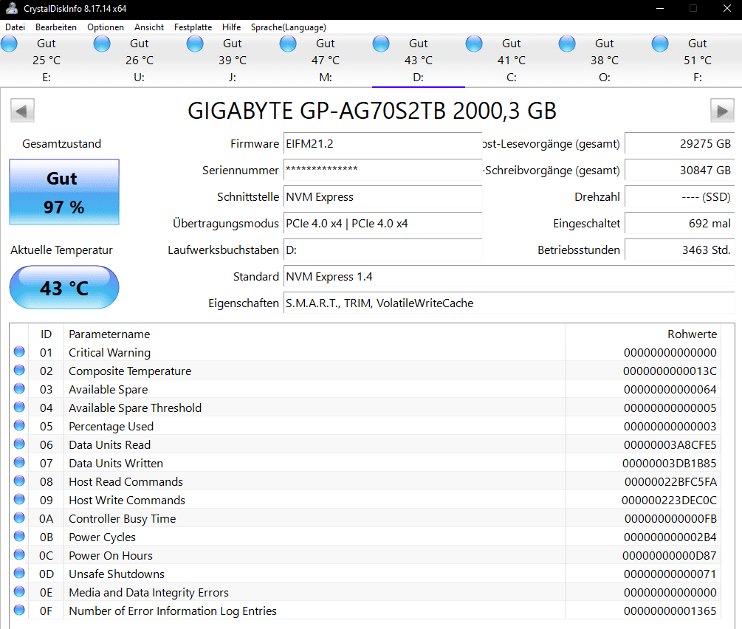Click status orb for Available Spare Threshold
This screenshot has height=629, width=742.
(x=19, y=407)
